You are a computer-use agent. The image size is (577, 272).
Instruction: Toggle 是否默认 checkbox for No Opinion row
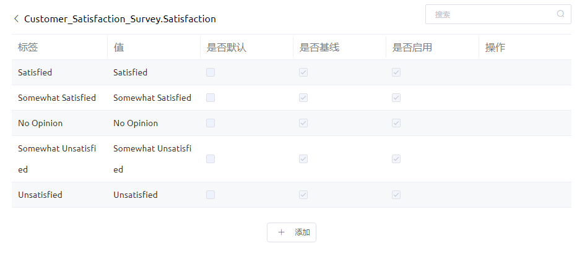coord(210,123)
